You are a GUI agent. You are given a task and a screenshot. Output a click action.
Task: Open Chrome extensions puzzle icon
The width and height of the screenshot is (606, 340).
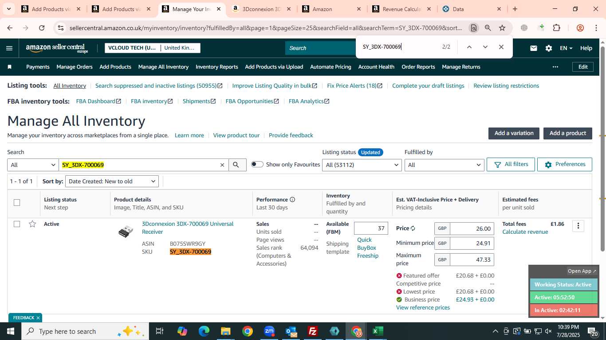556,28
